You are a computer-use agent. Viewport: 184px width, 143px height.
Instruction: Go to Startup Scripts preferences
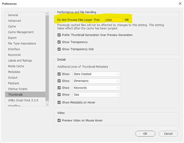coord(17,89)
